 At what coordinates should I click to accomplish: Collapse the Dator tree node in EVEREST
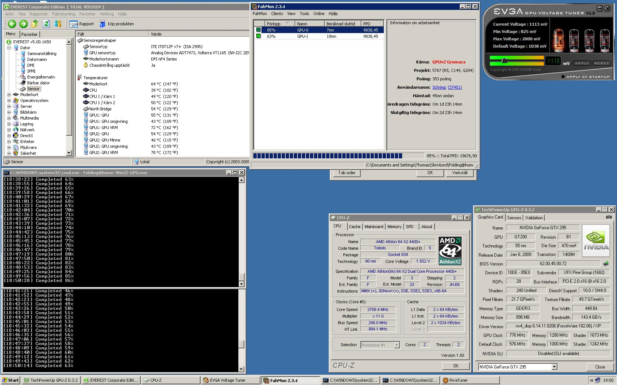(x=9, y=48)
